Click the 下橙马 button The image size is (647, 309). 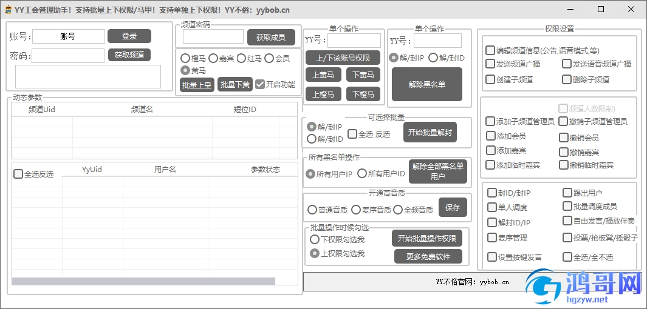(363, 95)
